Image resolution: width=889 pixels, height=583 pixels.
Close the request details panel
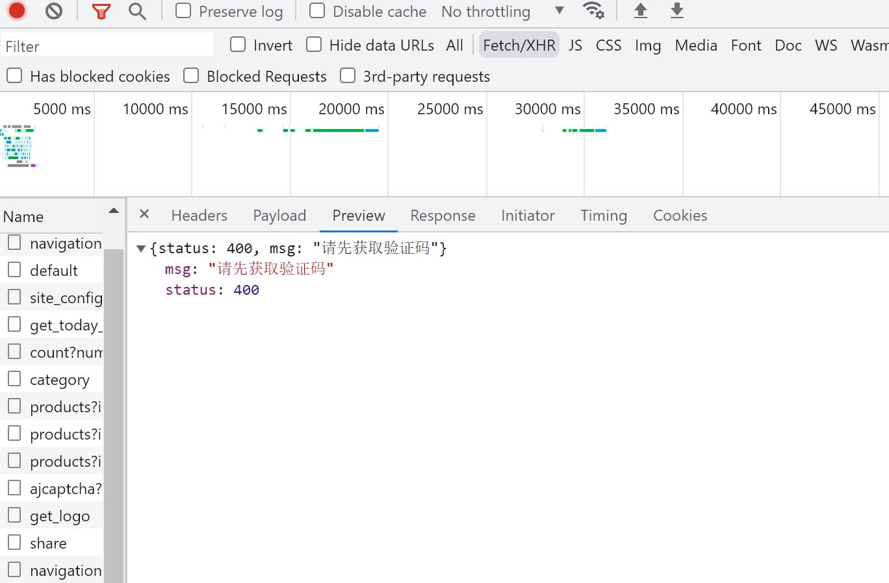coord(144,214)
